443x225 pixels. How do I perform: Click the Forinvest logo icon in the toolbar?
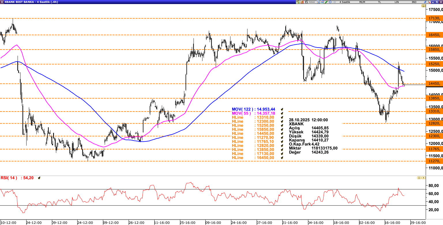tap(307, 2)
